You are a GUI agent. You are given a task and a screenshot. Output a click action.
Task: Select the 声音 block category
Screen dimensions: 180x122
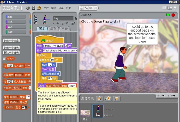coord(16,27)
